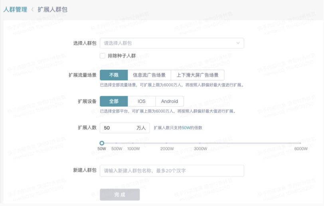324x206 pixels.
Task: Select 信息流广告场景 option
Action: coord(149,75)
